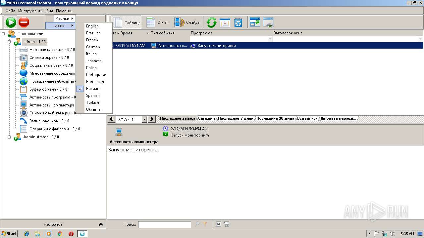Select admin - 1 / 1 user
Screen dimensions: 424x238
tap(35, 42)
